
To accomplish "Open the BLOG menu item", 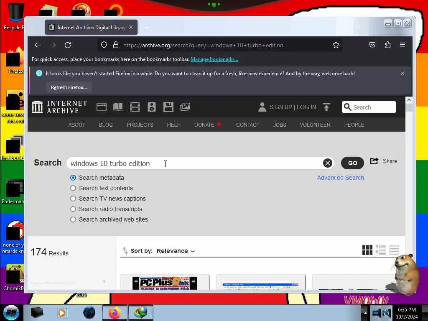I will point(106,125).
